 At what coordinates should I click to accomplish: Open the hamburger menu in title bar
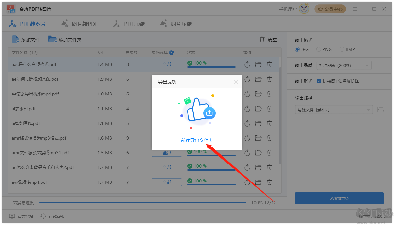point(354,9)
